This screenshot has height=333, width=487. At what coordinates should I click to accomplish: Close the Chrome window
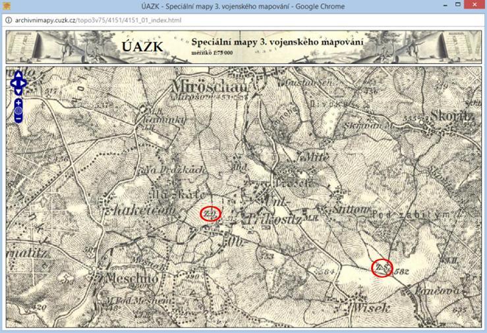coord(474,5)
